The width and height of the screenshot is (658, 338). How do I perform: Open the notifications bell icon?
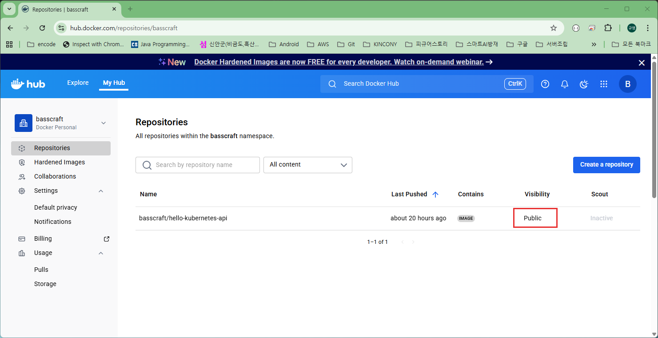[565, 84]
